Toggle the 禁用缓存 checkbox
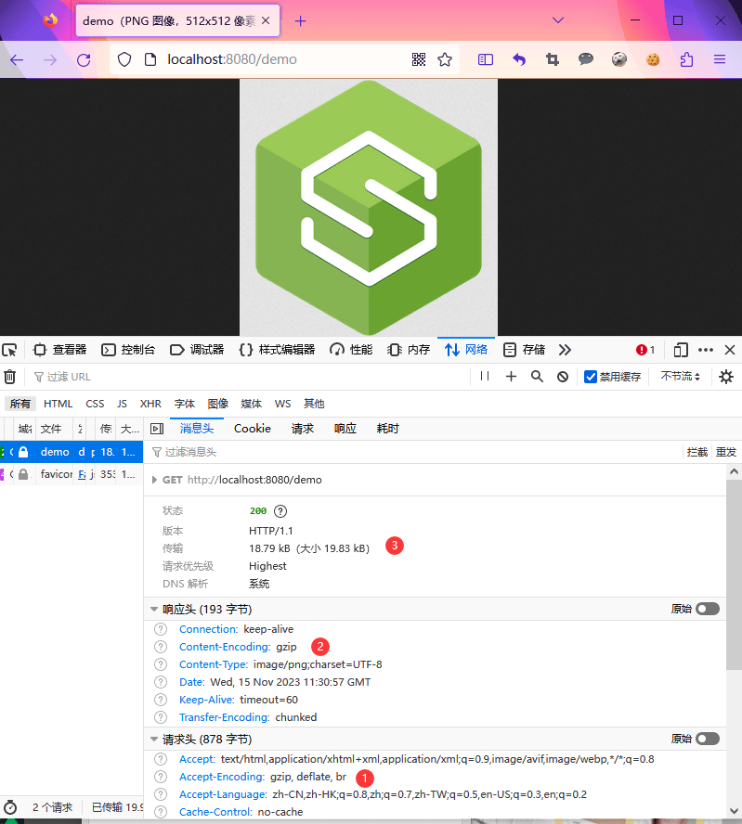Screen dimensions: 742x824 click(x=591, y=377)
